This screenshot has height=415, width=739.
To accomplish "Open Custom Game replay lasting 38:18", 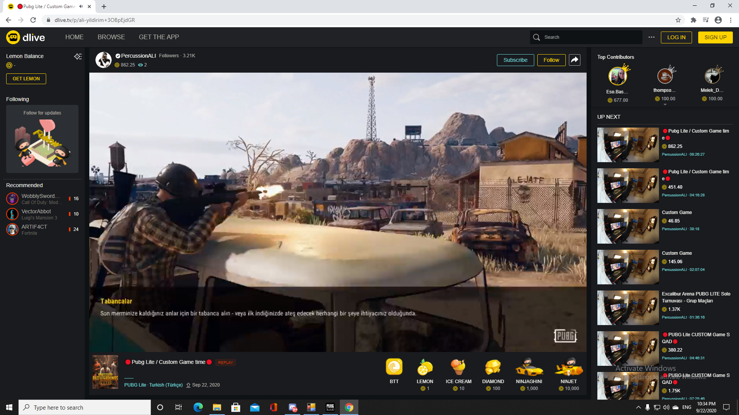I will click(665, 226).
